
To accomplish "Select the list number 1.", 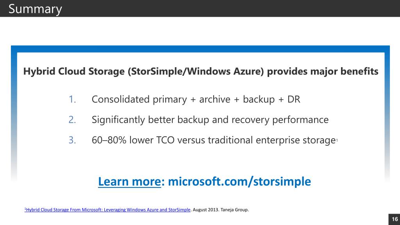I will 72,99.
